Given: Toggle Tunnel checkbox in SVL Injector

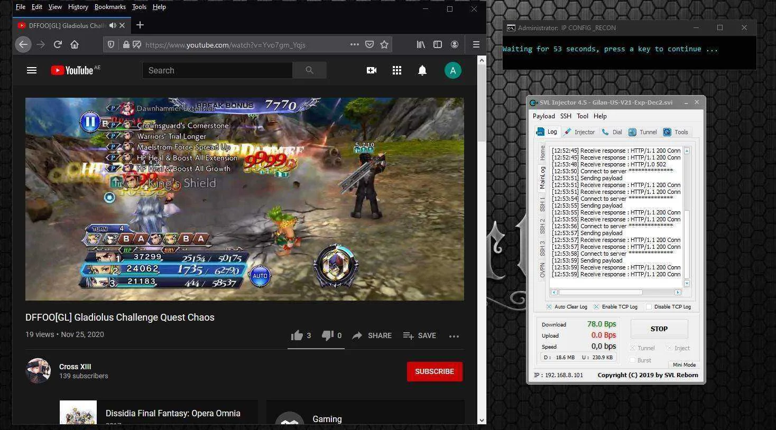Looking at the screenshot, I should click(x=632, y=348).
